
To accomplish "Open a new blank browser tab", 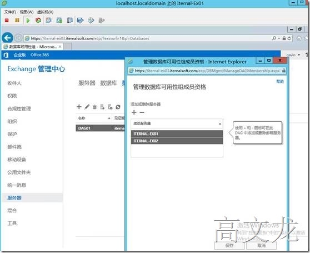I will [67, 47].
